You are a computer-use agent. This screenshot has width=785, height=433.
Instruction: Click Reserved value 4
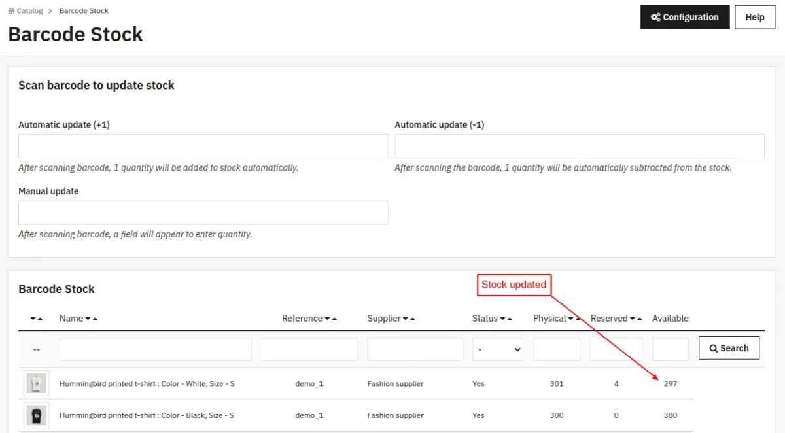616,384
